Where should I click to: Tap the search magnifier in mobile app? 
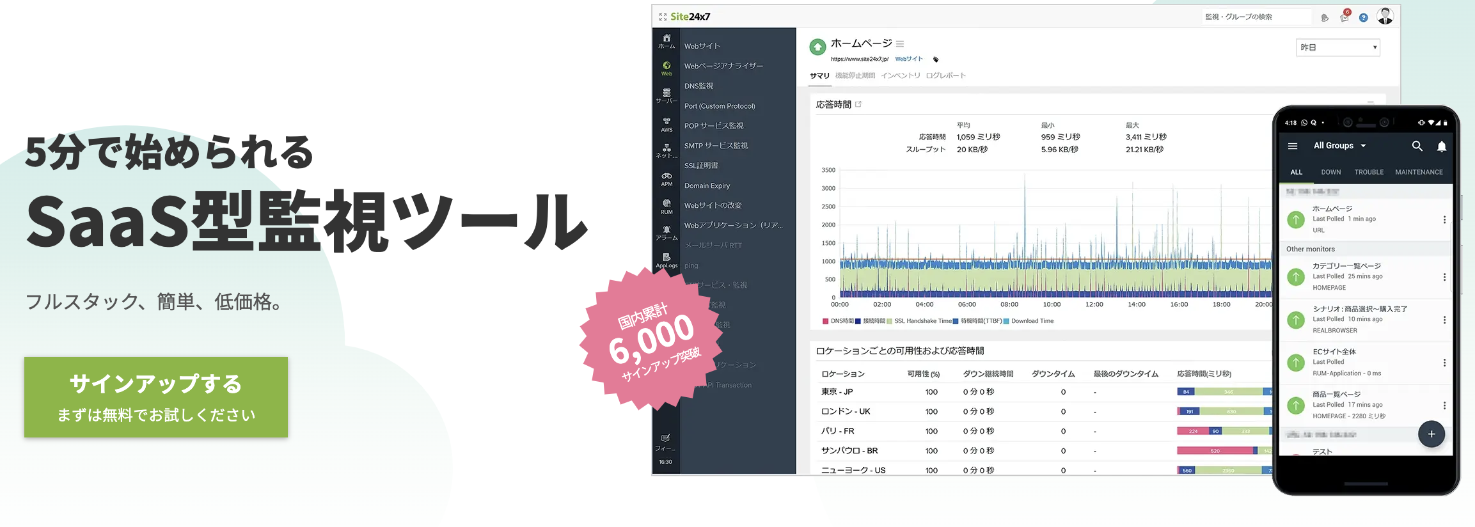pyautogui.click(x=1417, y=146)
